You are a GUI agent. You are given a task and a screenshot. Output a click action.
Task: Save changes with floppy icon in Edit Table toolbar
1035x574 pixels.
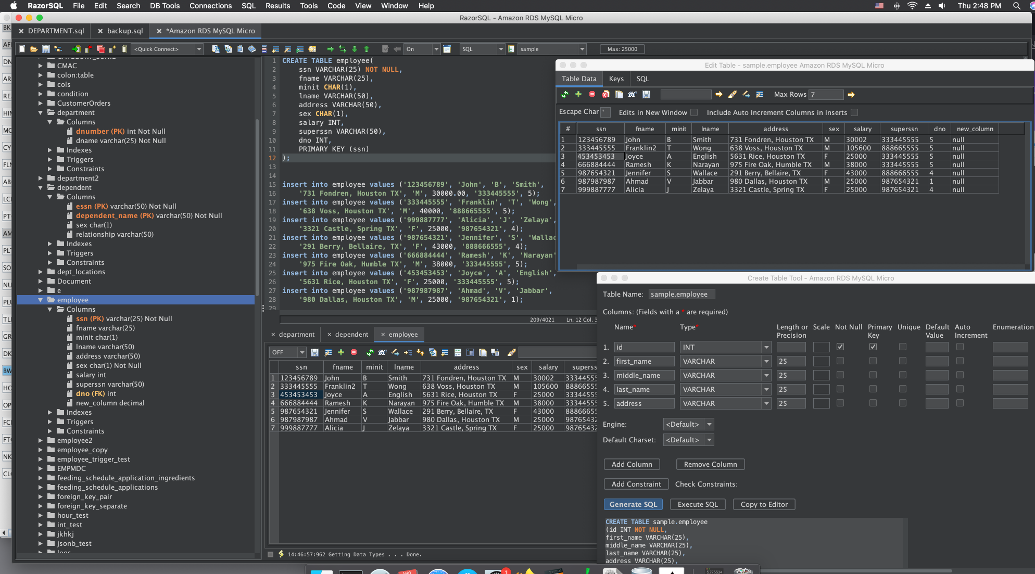(x=646, y=94)
